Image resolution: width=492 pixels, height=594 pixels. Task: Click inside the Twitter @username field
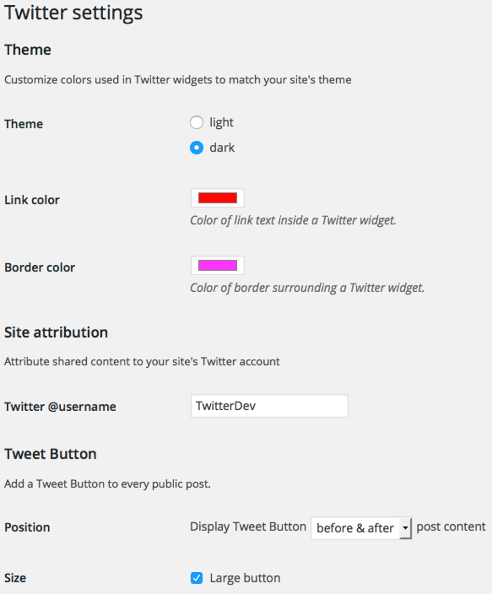[x=269, y=405]
